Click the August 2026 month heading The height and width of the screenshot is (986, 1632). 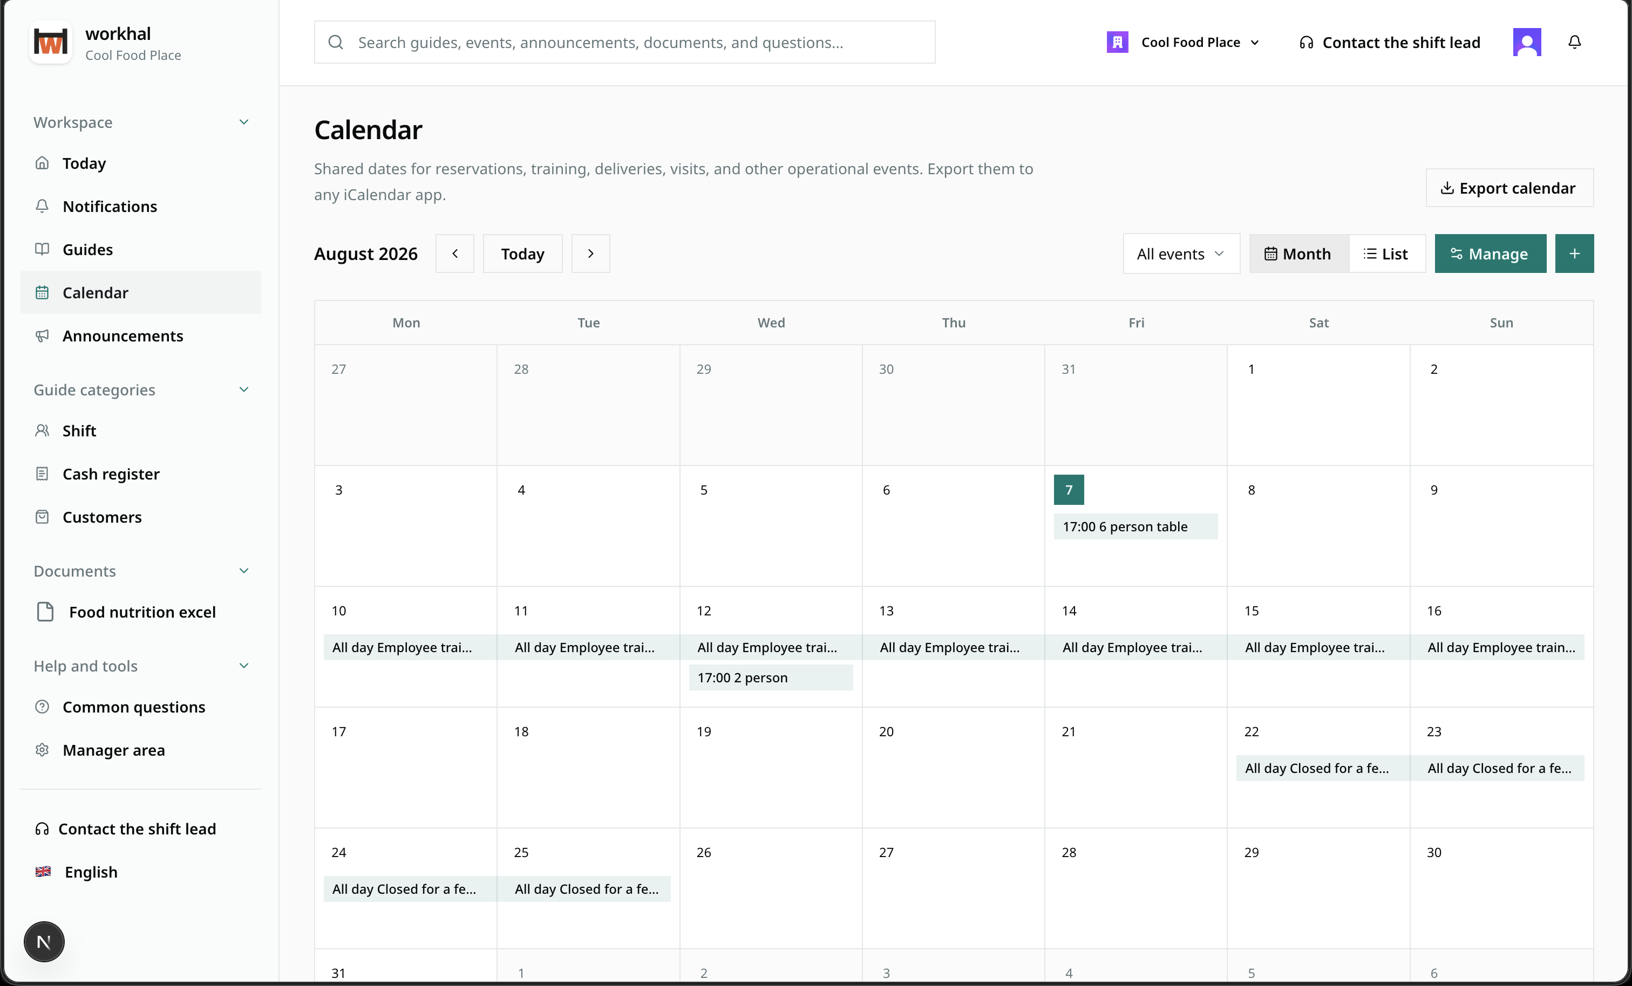(x=365, y=254)
